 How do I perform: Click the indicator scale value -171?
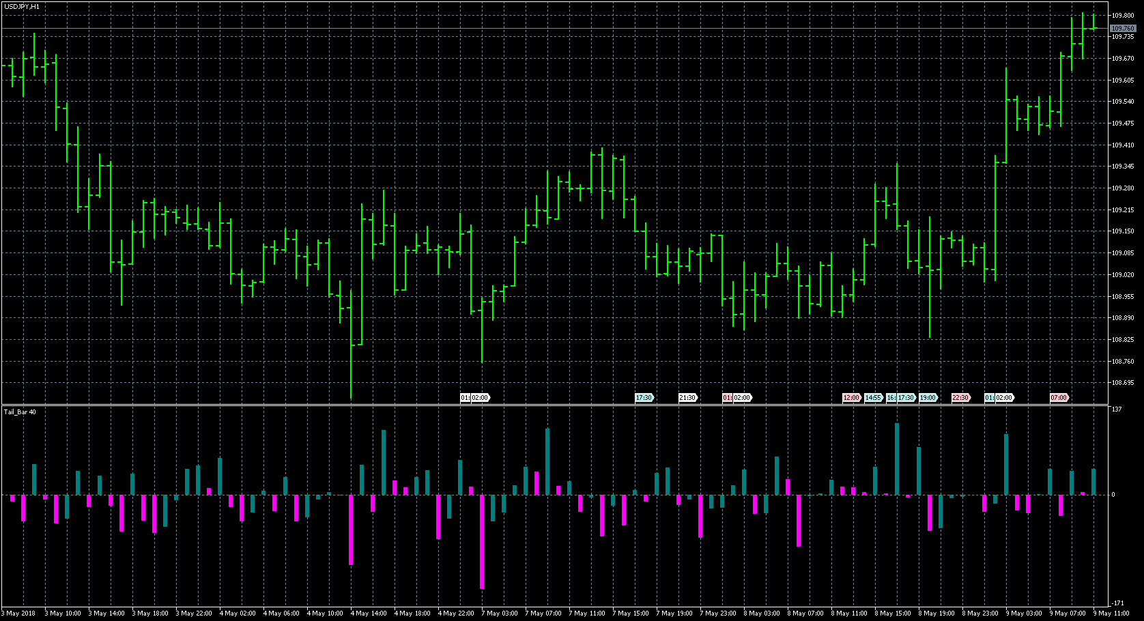(x=1118, y=603)
